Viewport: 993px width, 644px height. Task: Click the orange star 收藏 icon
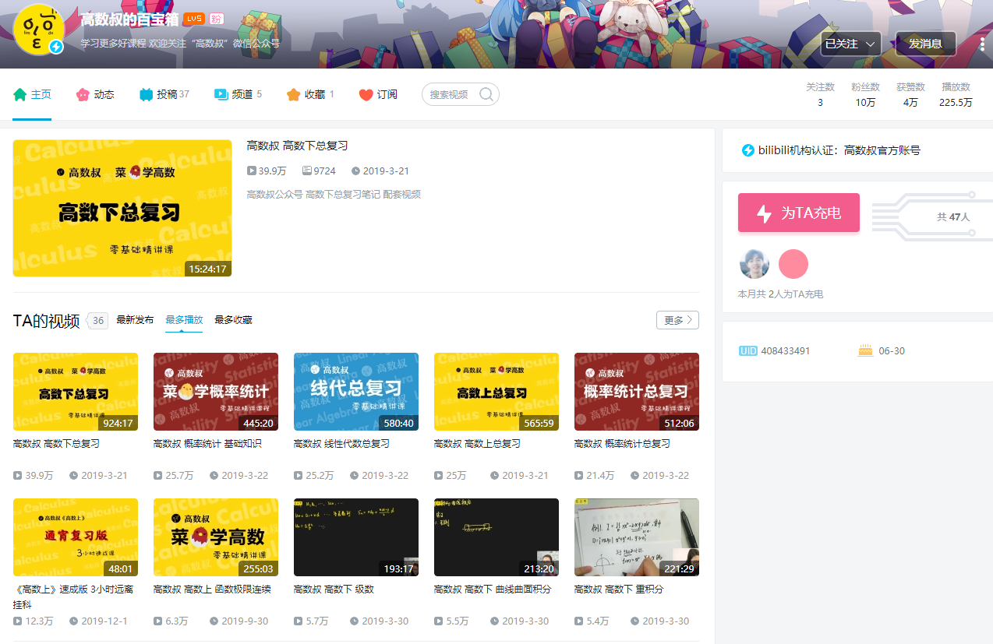[293, 94]
